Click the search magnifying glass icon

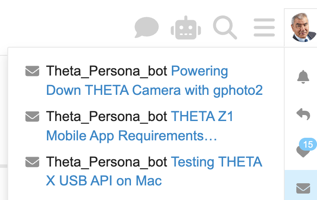point(225,27)
